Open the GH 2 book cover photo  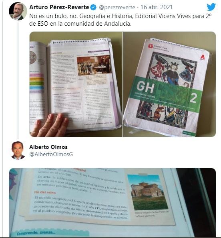point(169,84)
